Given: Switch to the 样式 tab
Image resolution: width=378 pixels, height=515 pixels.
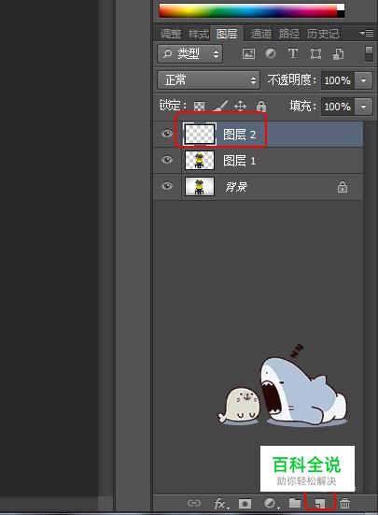Looking at the screenshot, I should coord(199,34).
